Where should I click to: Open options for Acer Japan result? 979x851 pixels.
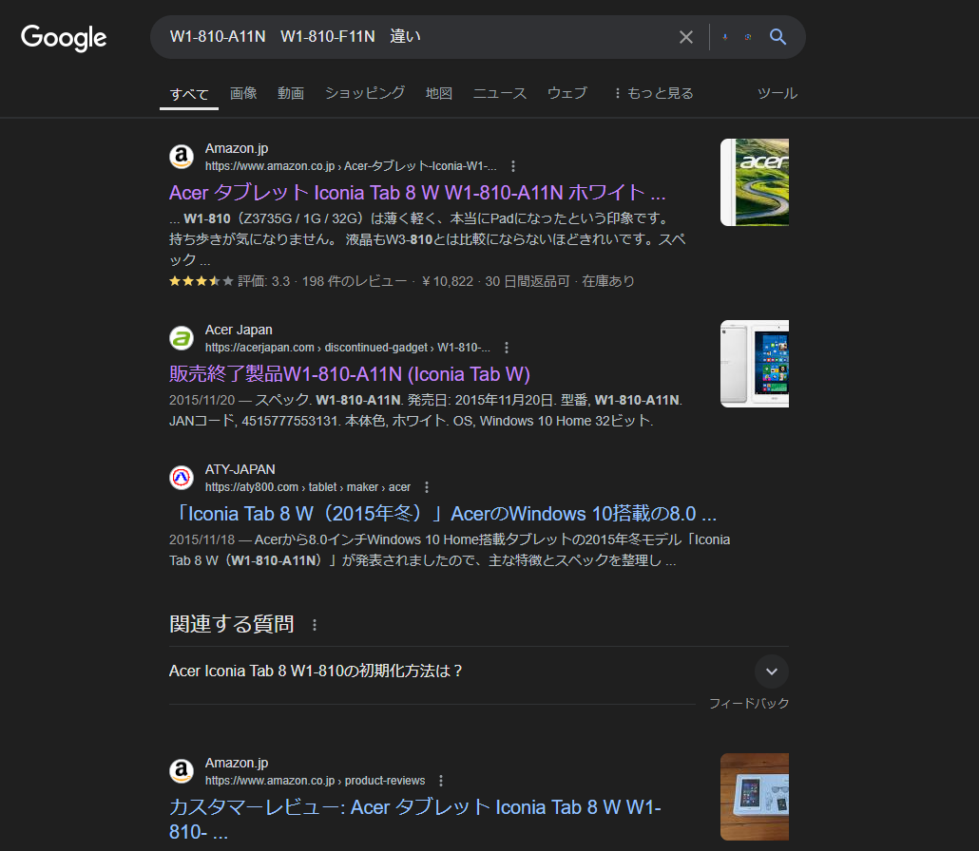click(x=507, y=348)
